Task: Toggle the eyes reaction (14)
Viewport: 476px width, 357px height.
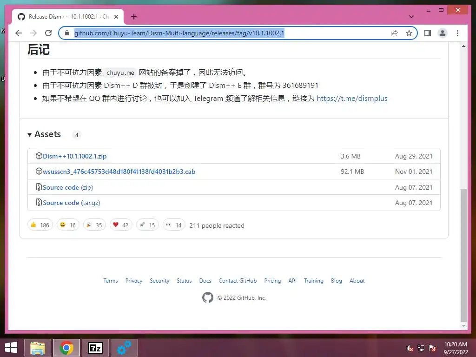Action: coord(174,225)
